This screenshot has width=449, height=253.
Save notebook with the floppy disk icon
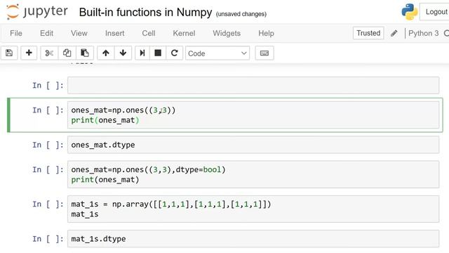pos(9,53)
